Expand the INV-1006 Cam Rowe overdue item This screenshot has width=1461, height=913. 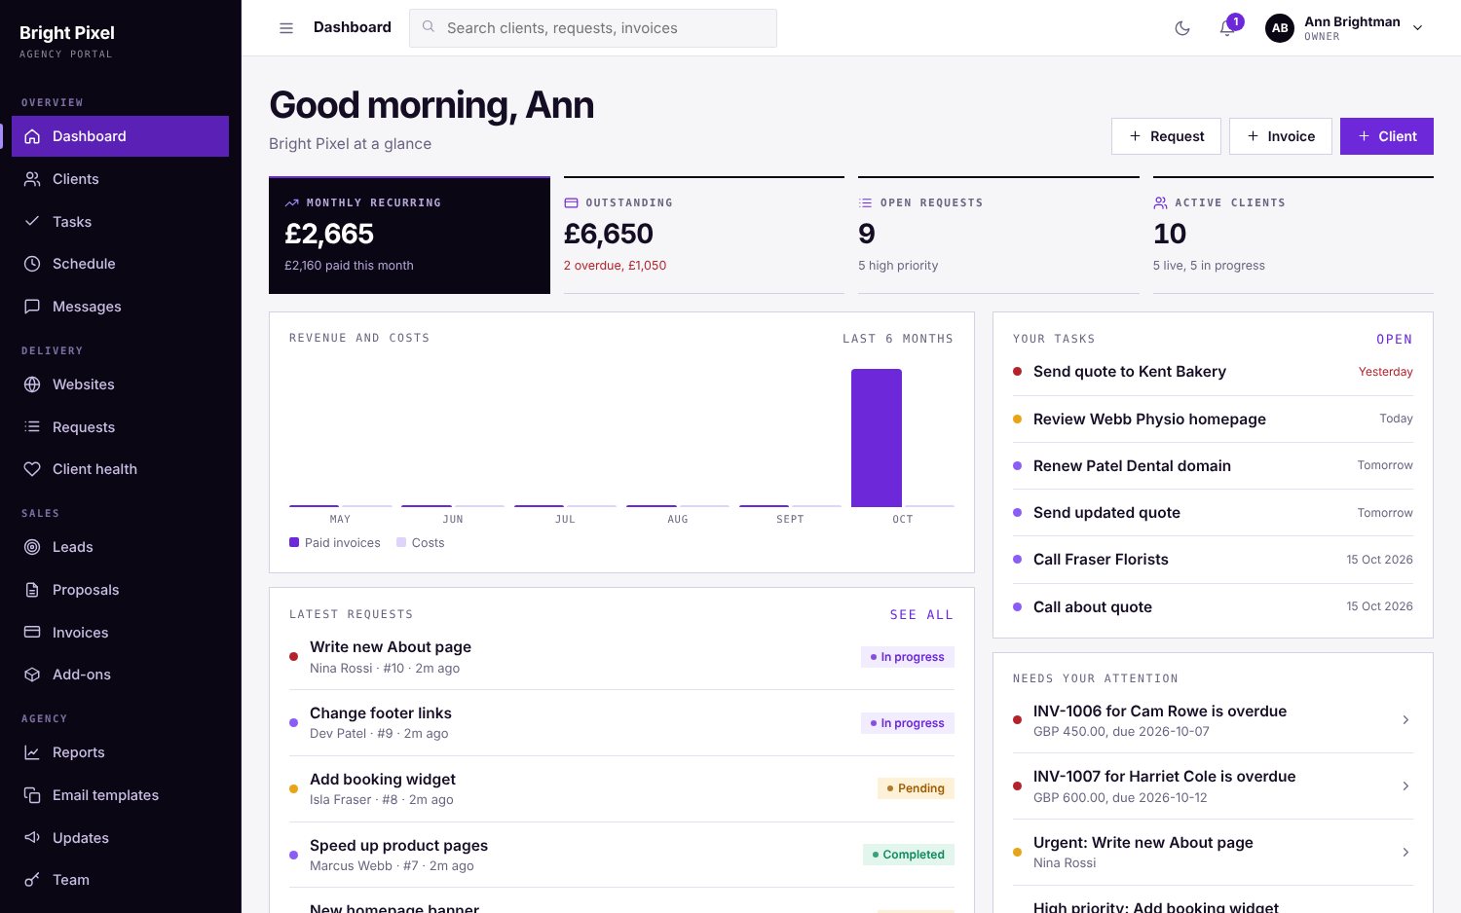1213,720
